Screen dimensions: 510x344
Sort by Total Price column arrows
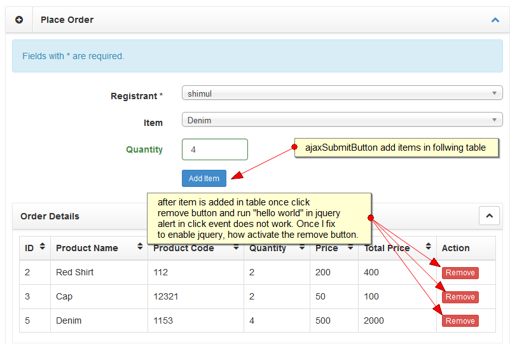[x=428, y=247]
